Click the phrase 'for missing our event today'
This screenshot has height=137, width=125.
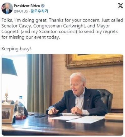(x=31, y=37)
